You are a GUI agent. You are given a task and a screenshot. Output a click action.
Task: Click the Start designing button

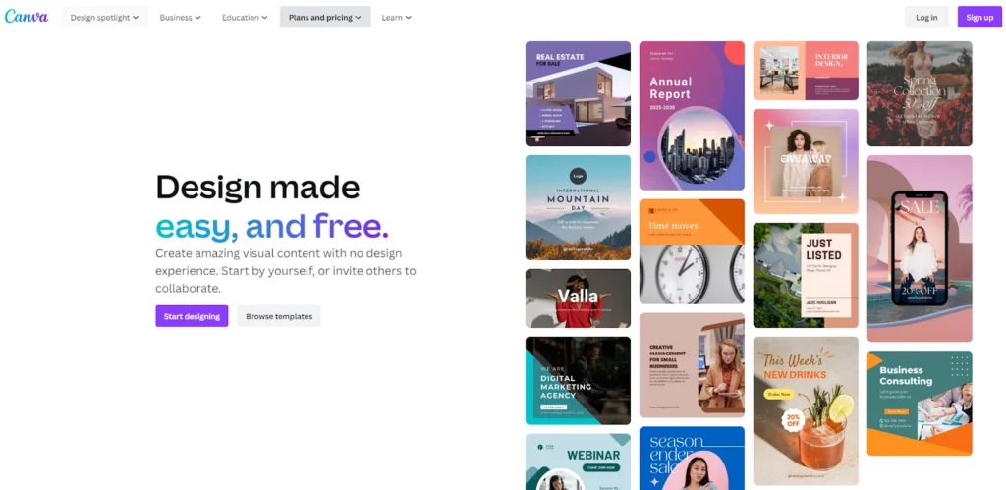pyautogui.click(x=192, y=316)
